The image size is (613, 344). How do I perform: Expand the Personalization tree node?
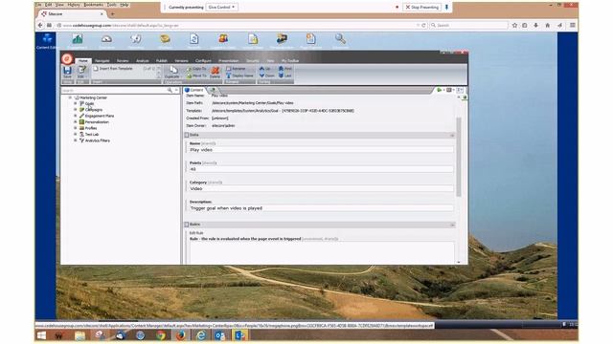pyautogui.click(x=76, y=122)
